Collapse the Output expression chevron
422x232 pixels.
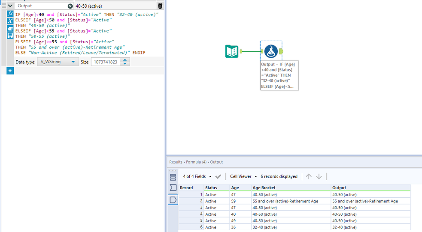click(x=10, y=6)
